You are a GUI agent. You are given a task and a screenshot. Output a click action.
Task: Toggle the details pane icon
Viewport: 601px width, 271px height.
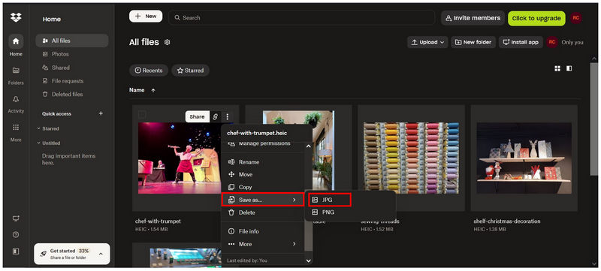569,68
